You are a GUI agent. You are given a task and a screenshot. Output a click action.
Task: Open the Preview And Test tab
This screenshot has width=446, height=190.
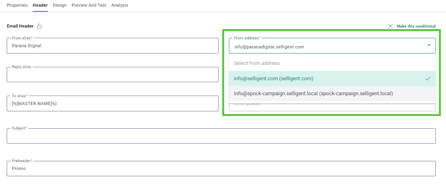89,6
